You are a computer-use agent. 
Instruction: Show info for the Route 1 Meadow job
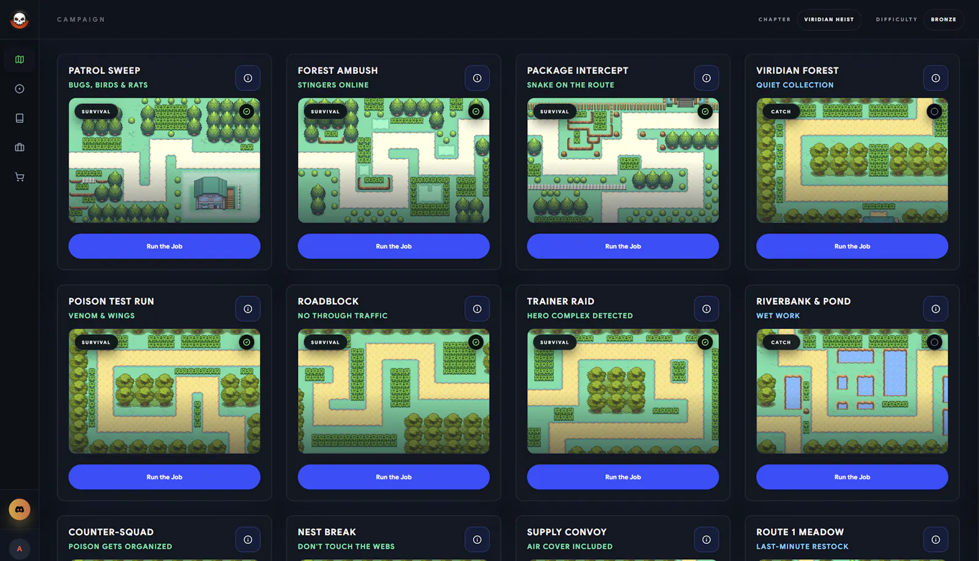[x=936, y=540]
